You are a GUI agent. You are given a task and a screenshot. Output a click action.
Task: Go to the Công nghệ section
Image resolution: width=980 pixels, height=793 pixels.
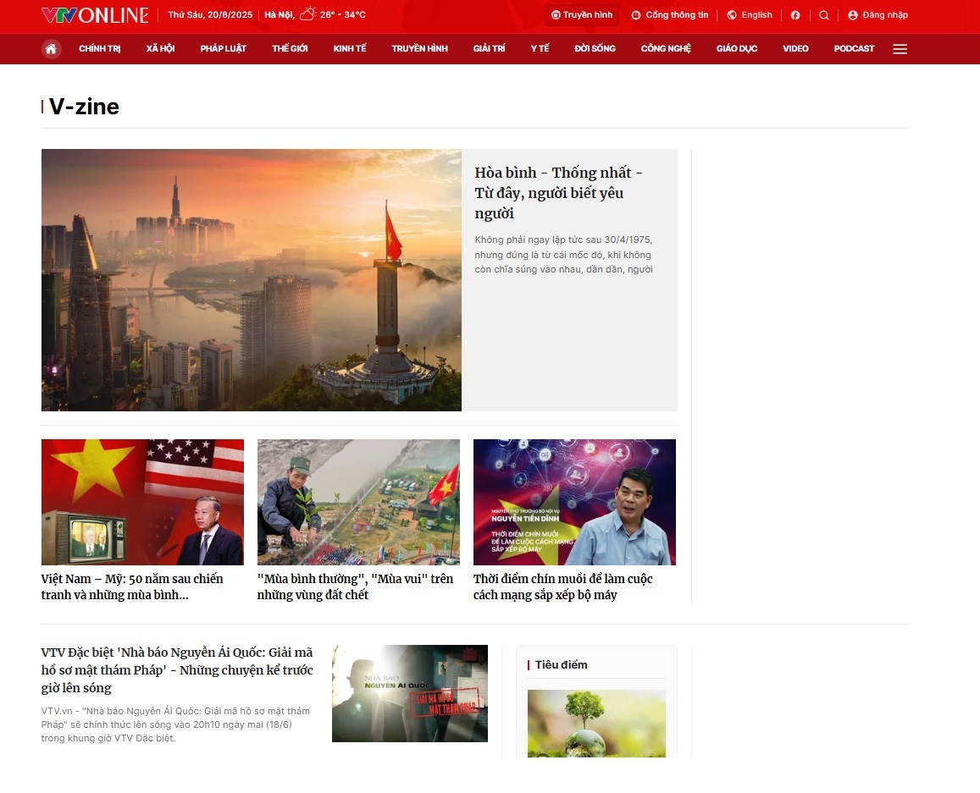pyautogui.click(x=666, y=49)
